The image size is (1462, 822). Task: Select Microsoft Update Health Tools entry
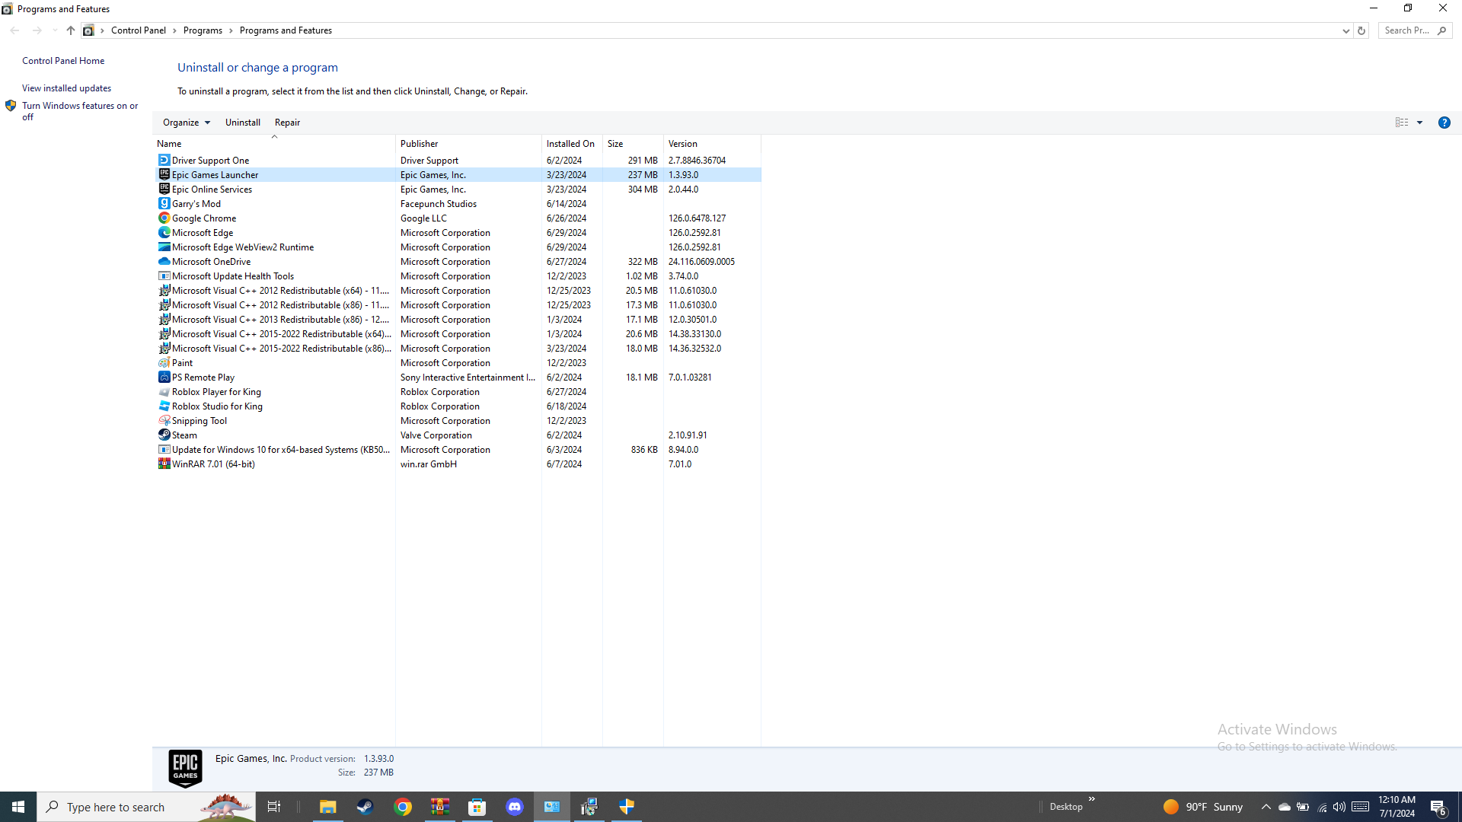pyautogui.click(x=232, y=276)
